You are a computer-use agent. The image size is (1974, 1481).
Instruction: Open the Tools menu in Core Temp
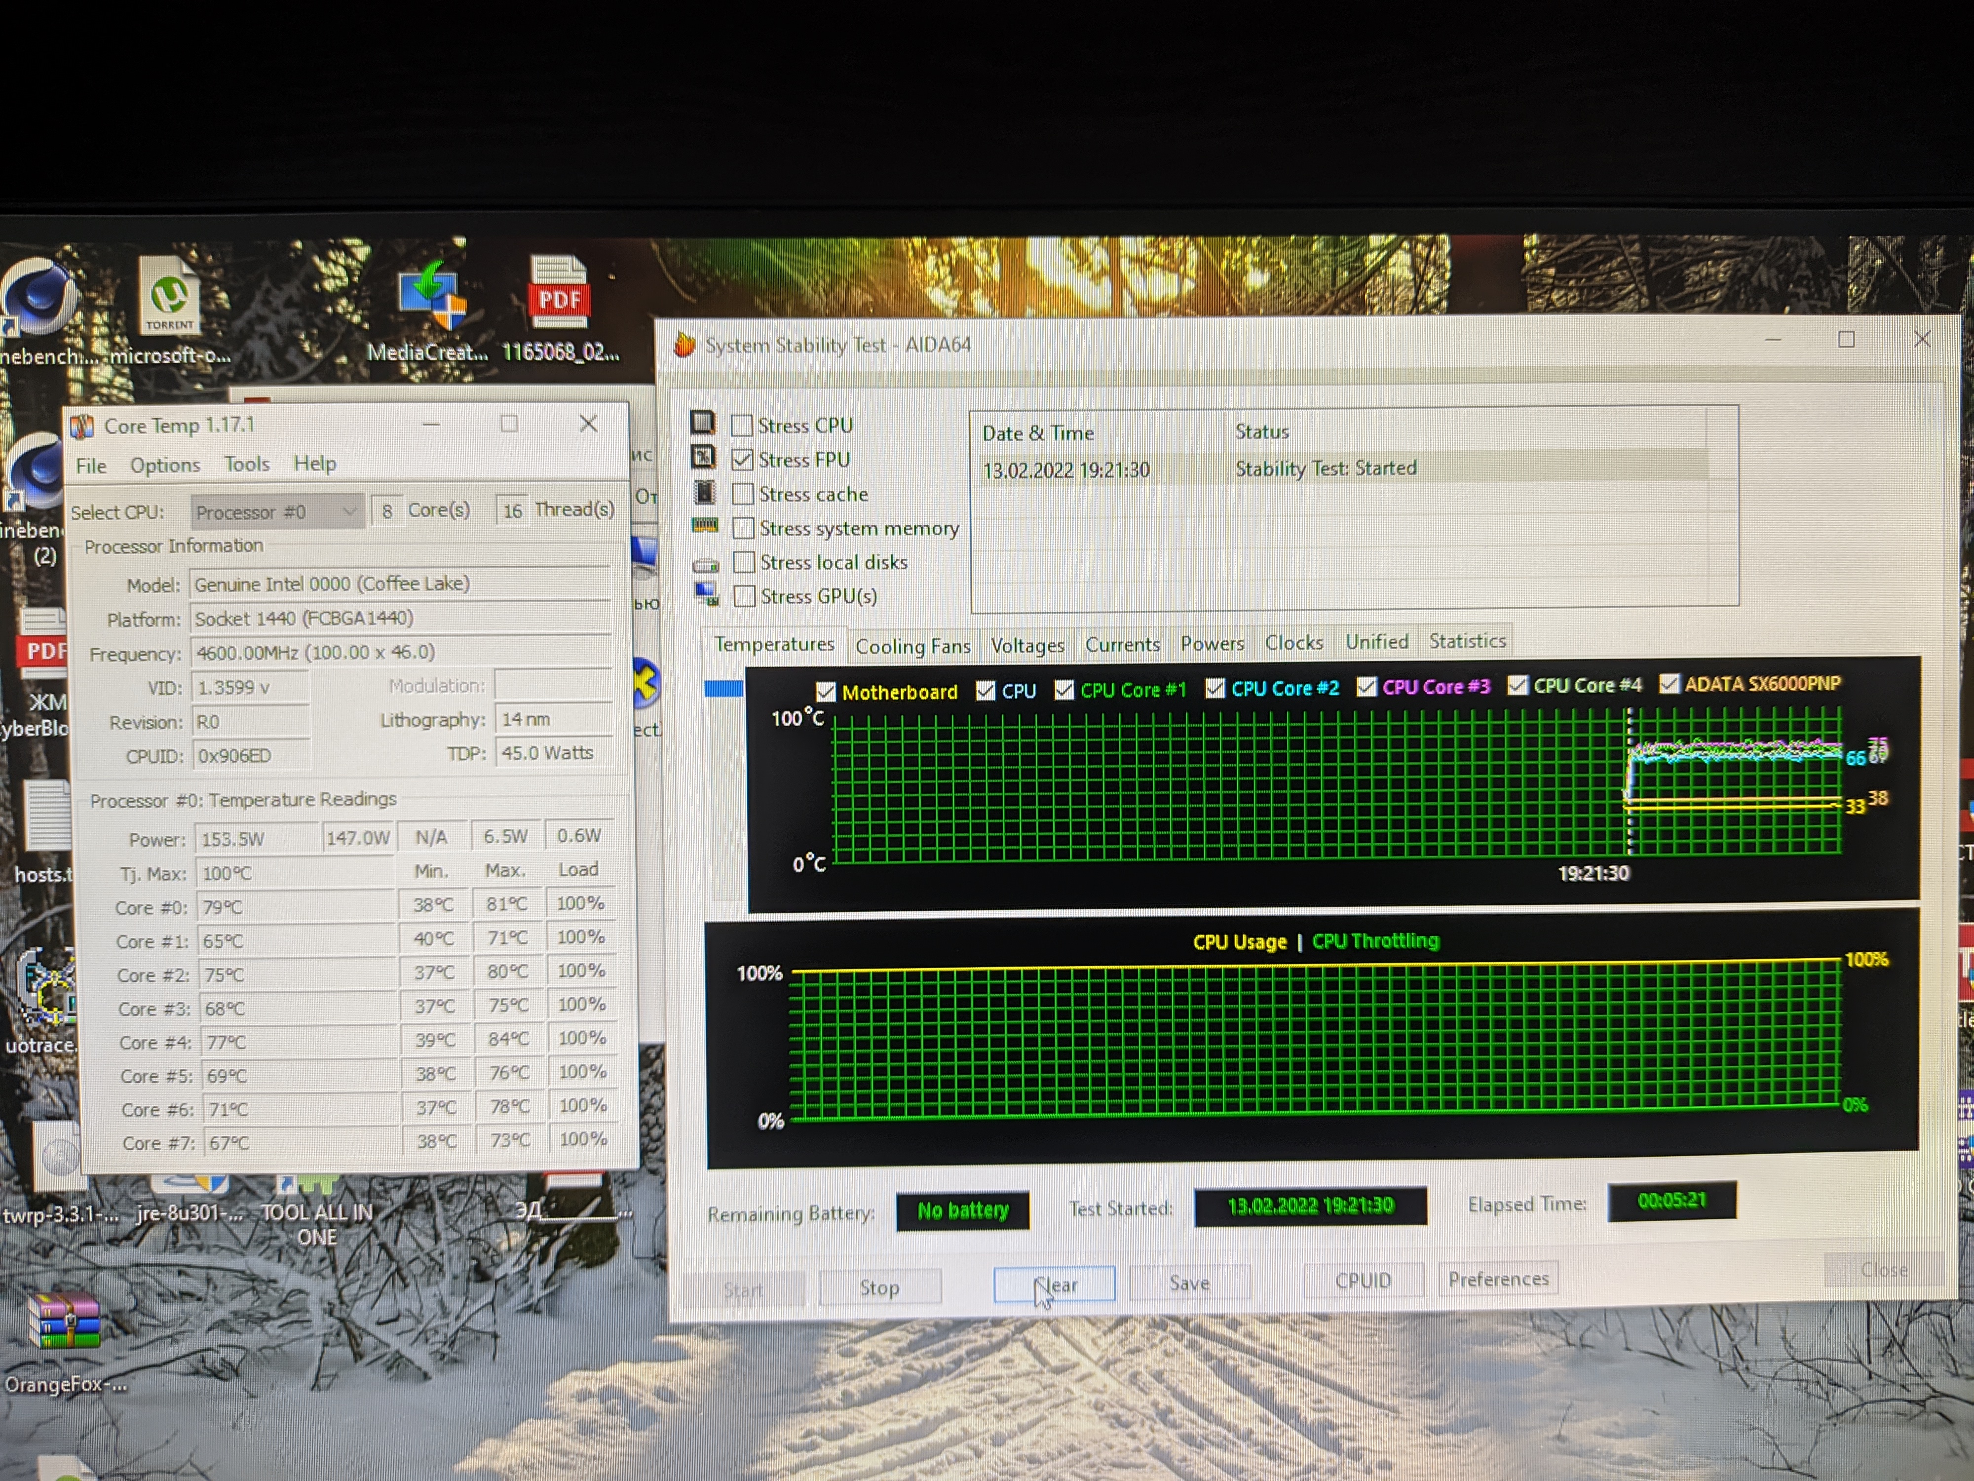click(246, 464)
